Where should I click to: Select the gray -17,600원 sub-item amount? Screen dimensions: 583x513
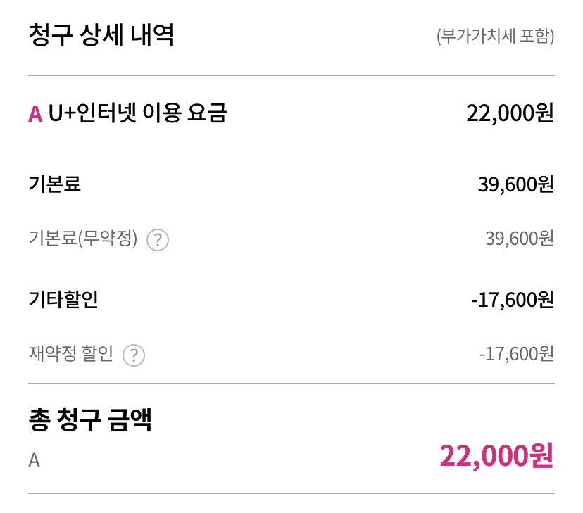click(516, 354)
